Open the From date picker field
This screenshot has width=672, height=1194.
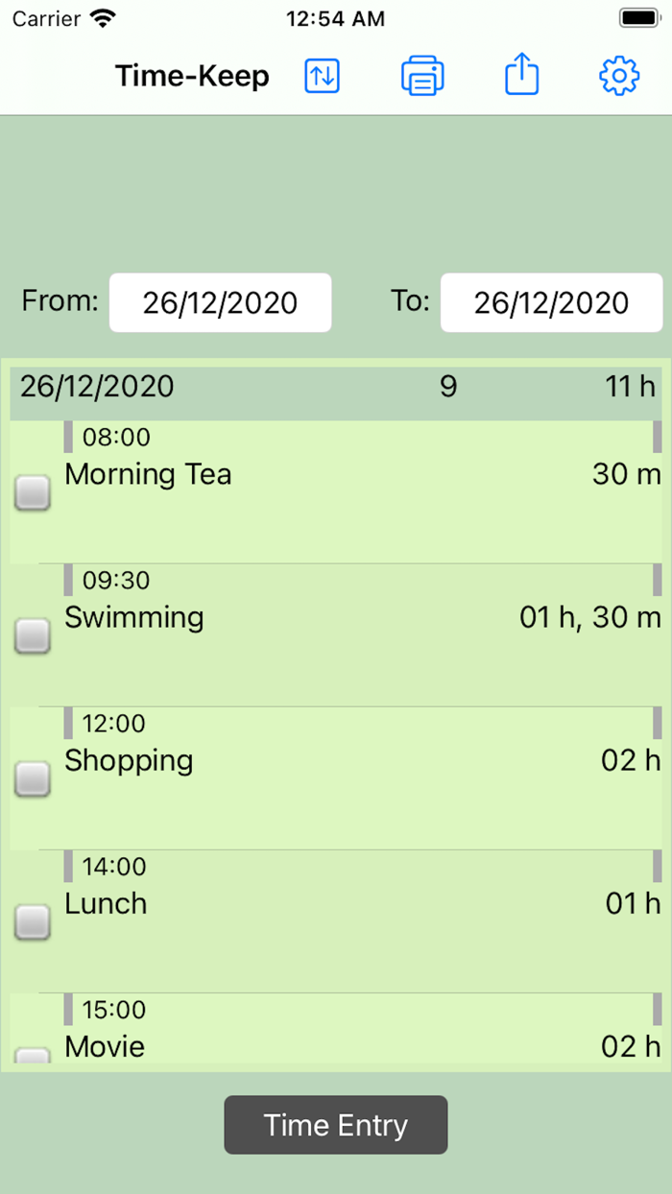click(x=220, y=303)
